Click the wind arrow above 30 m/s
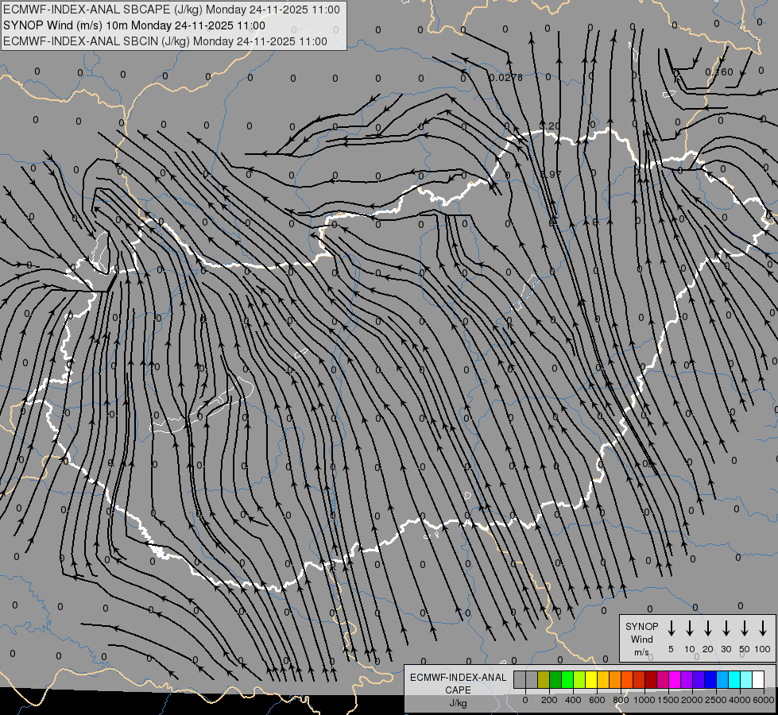The image size is (778, 715). click(726, 628)
